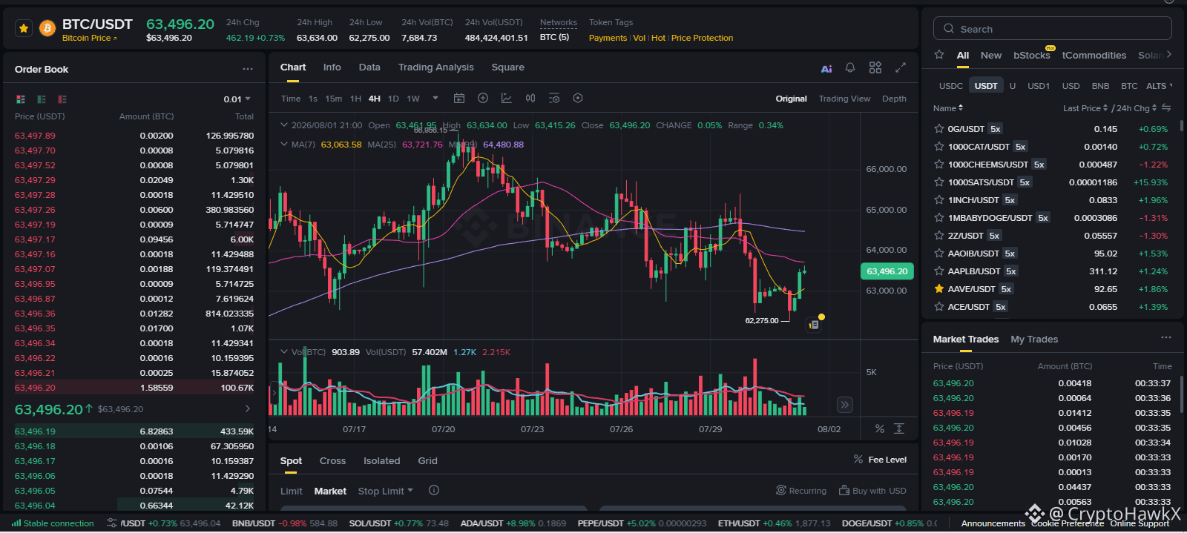Show both bids and asks layout
Screen dimensions: 1187x533
pos(21,99)
